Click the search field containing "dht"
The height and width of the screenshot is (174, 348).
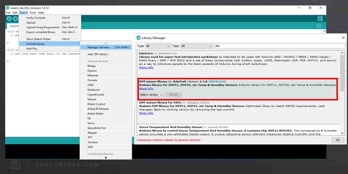(x=280, y=46)
